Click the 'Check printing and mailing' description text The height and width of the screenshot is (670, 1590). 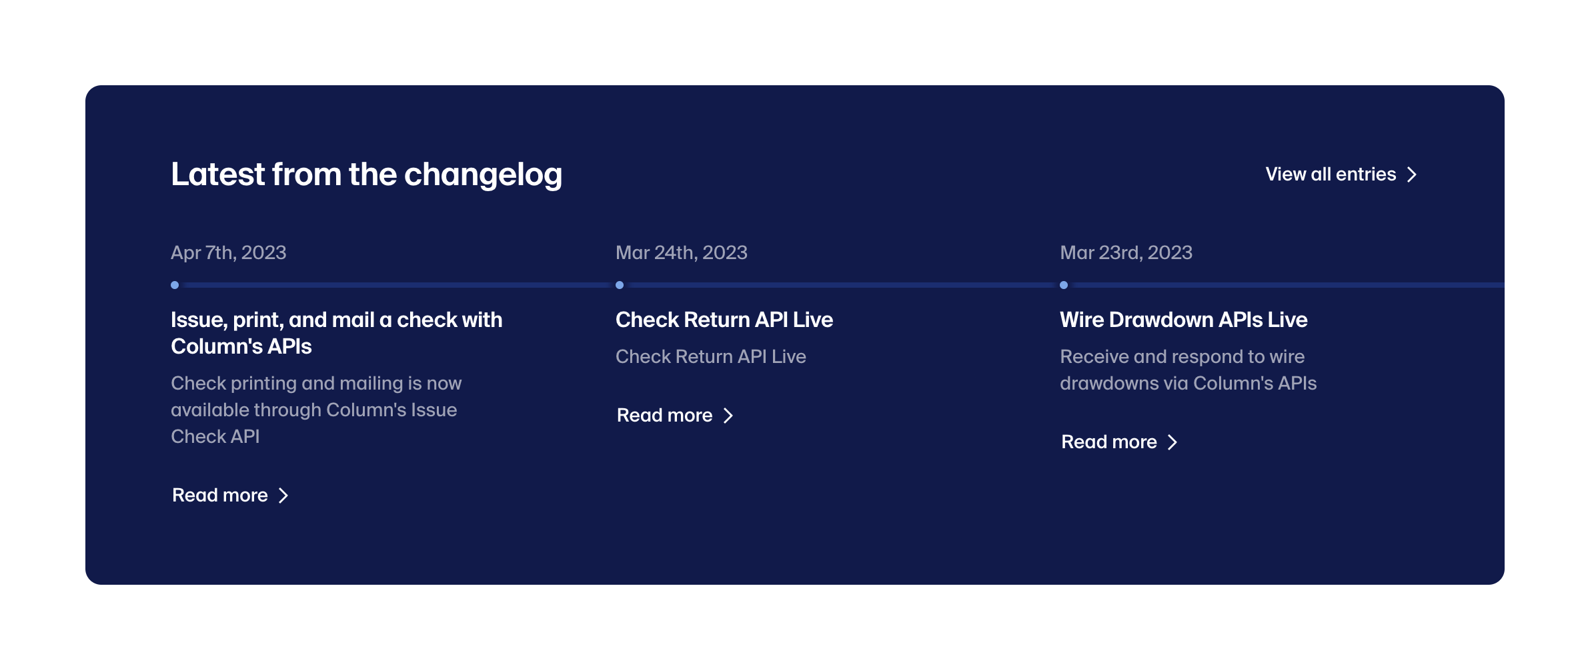[315, 410]
